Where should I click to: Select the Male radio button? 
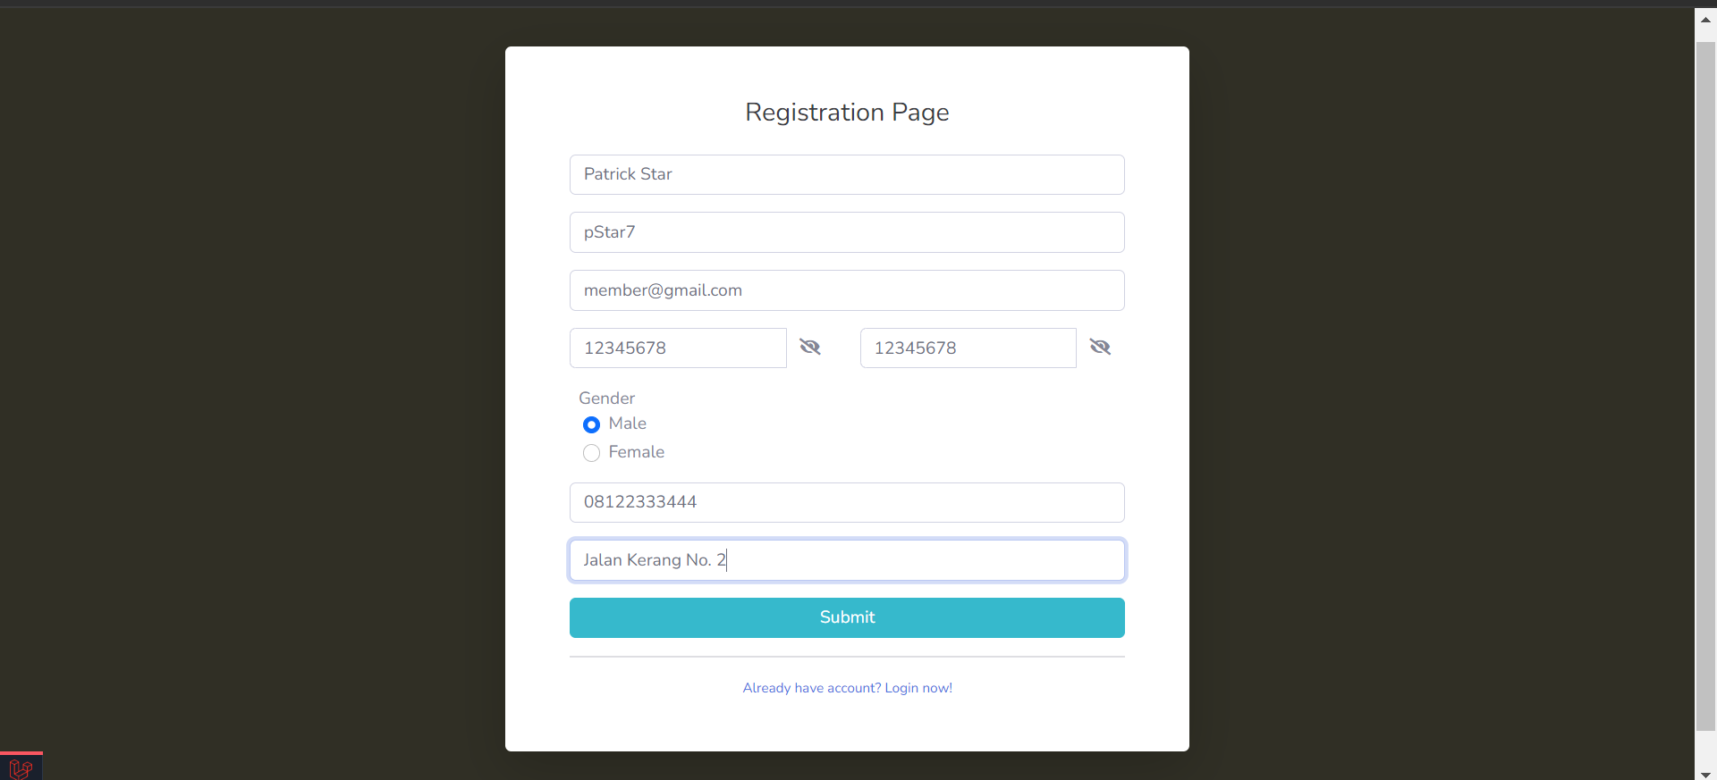click(x=591, y=424)
